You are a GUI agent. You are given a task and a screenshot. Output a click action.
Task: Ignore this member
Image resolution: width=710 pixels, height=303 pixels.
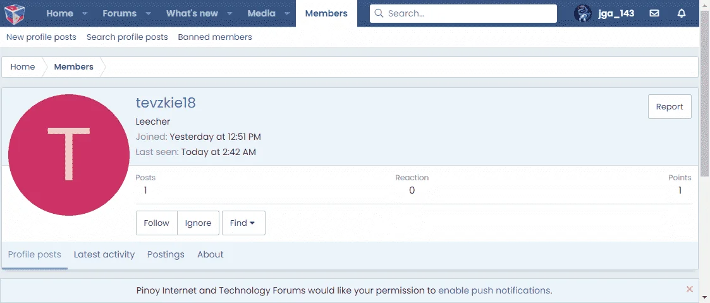tap(199, 223)
